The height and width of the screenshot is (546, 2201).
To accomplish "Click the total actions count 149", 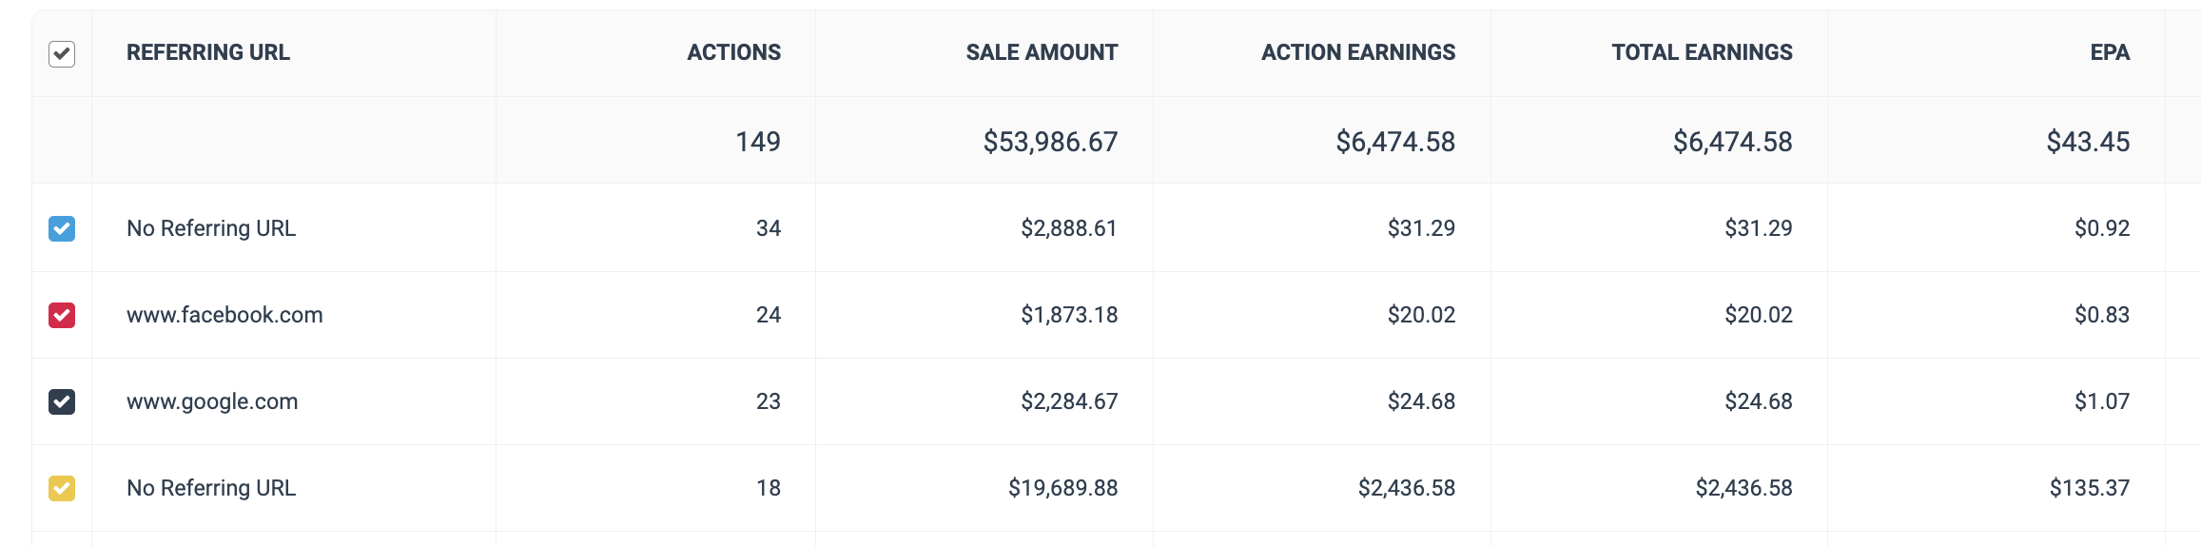I will coord(757,142).
